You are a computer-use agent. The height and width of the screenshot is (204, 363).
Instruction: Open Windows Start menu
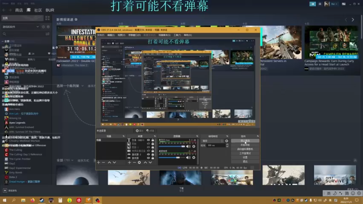(x=5, y=200)
